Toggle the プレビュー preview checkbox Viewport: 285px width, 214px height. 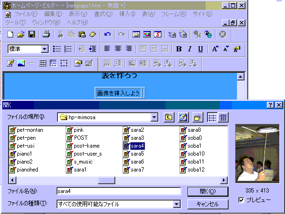pos(240,200)
